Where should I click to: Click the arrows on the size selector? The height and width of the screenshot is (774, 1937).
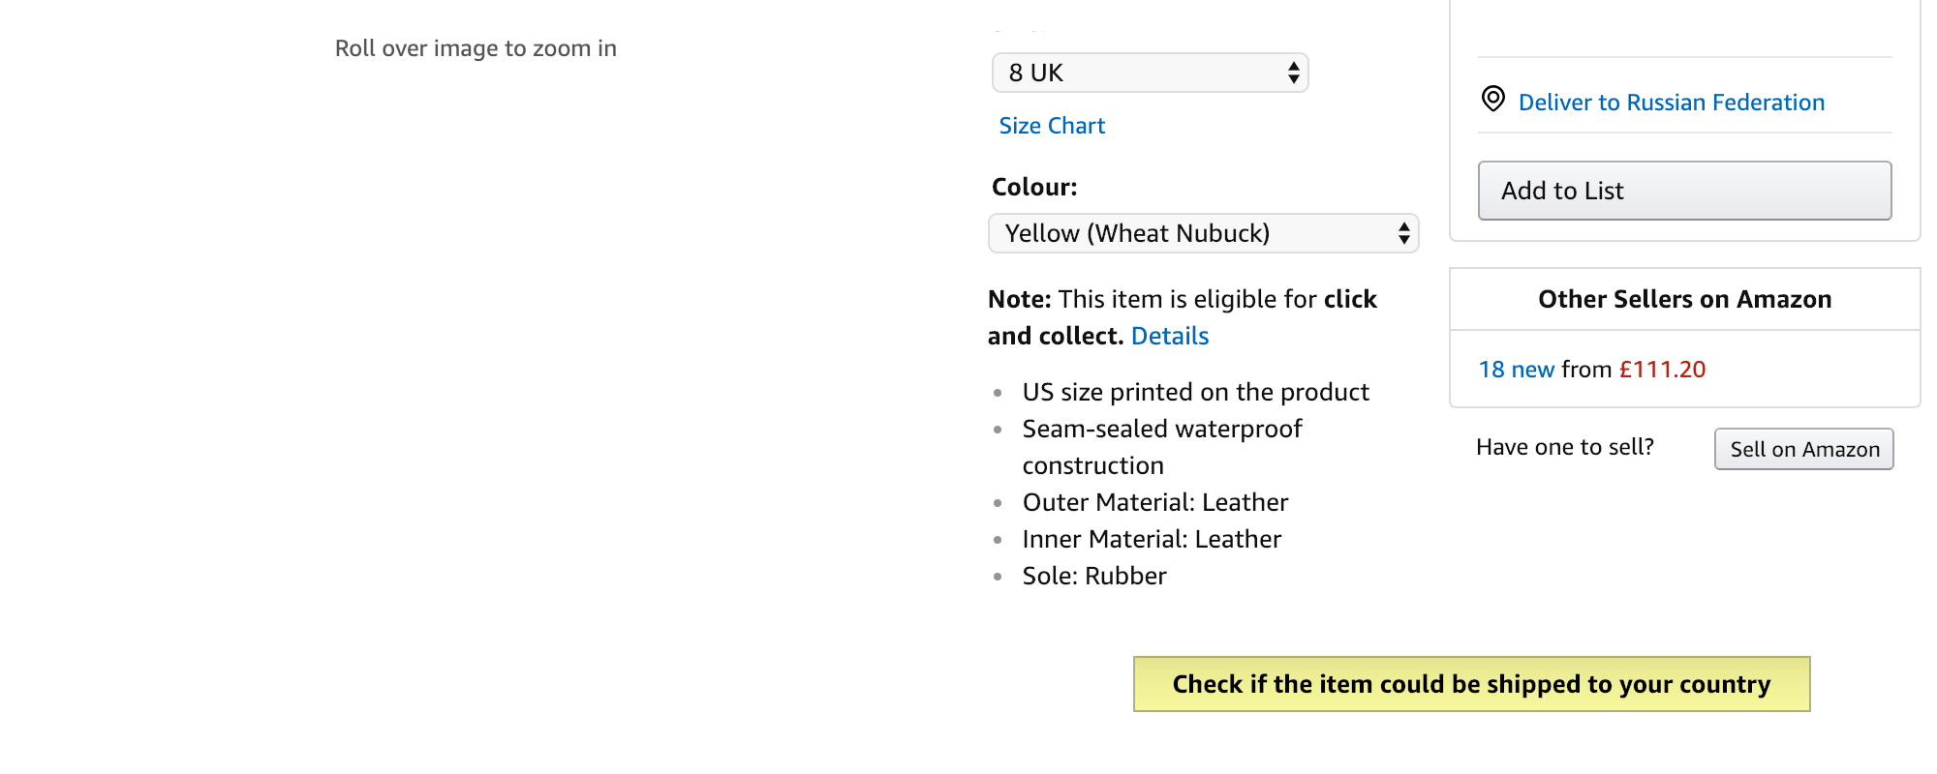1293,73
